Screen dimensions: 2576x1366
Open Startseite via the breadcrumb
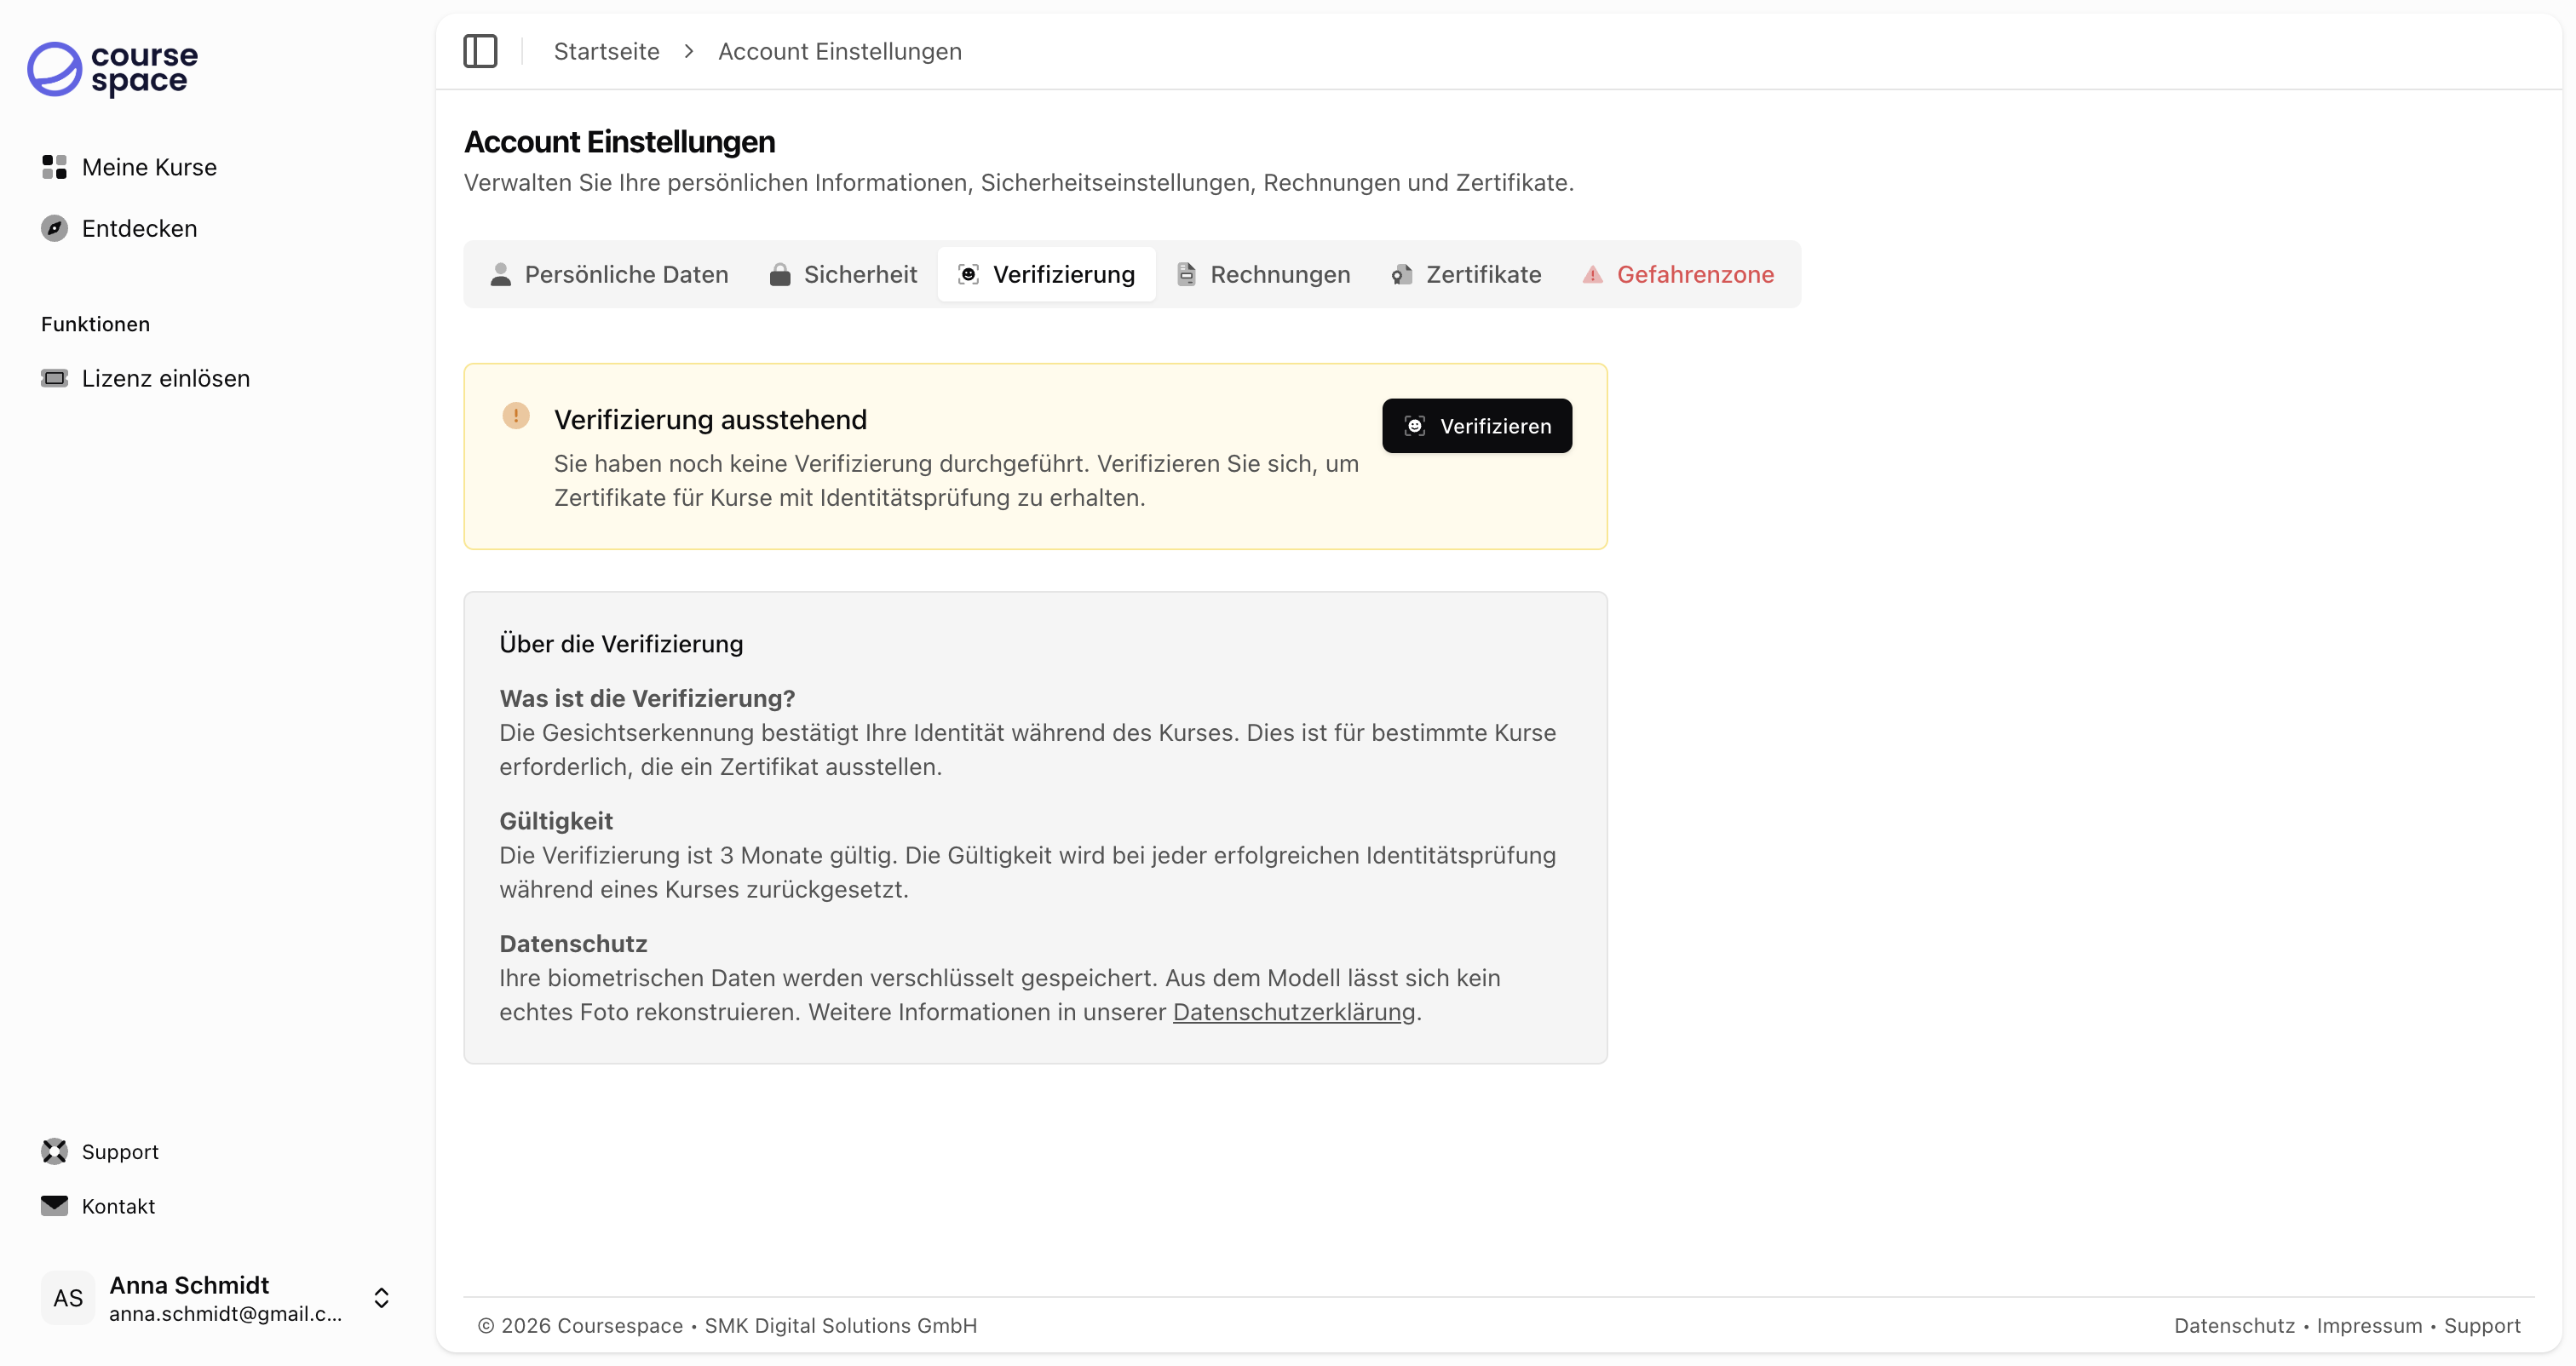[606, 51]
